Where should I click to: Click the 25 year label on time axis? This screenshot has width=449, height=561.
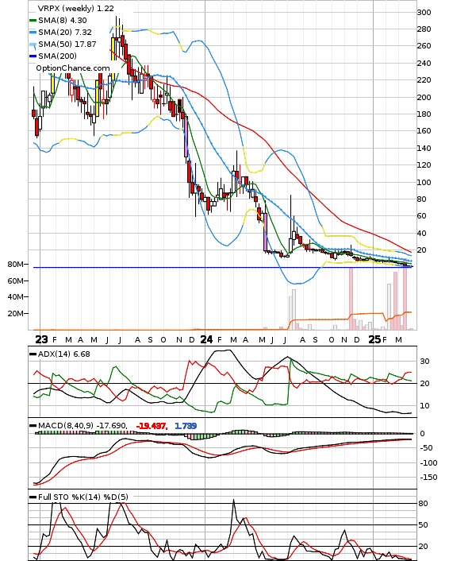(374, 339)
